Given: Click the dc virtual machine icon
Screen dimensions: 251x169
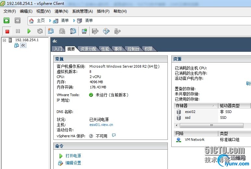Looking at the screenshot, I should click(17, 45).
